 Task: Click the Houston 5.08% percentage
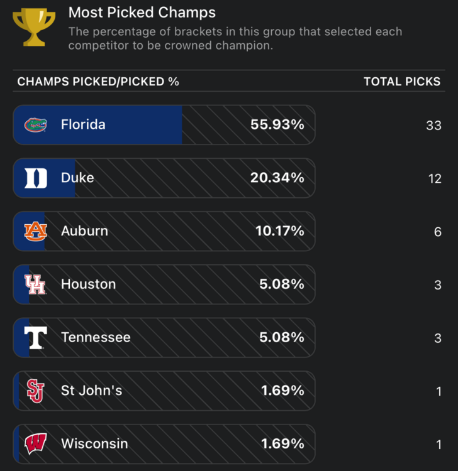[x=281, y=284]
